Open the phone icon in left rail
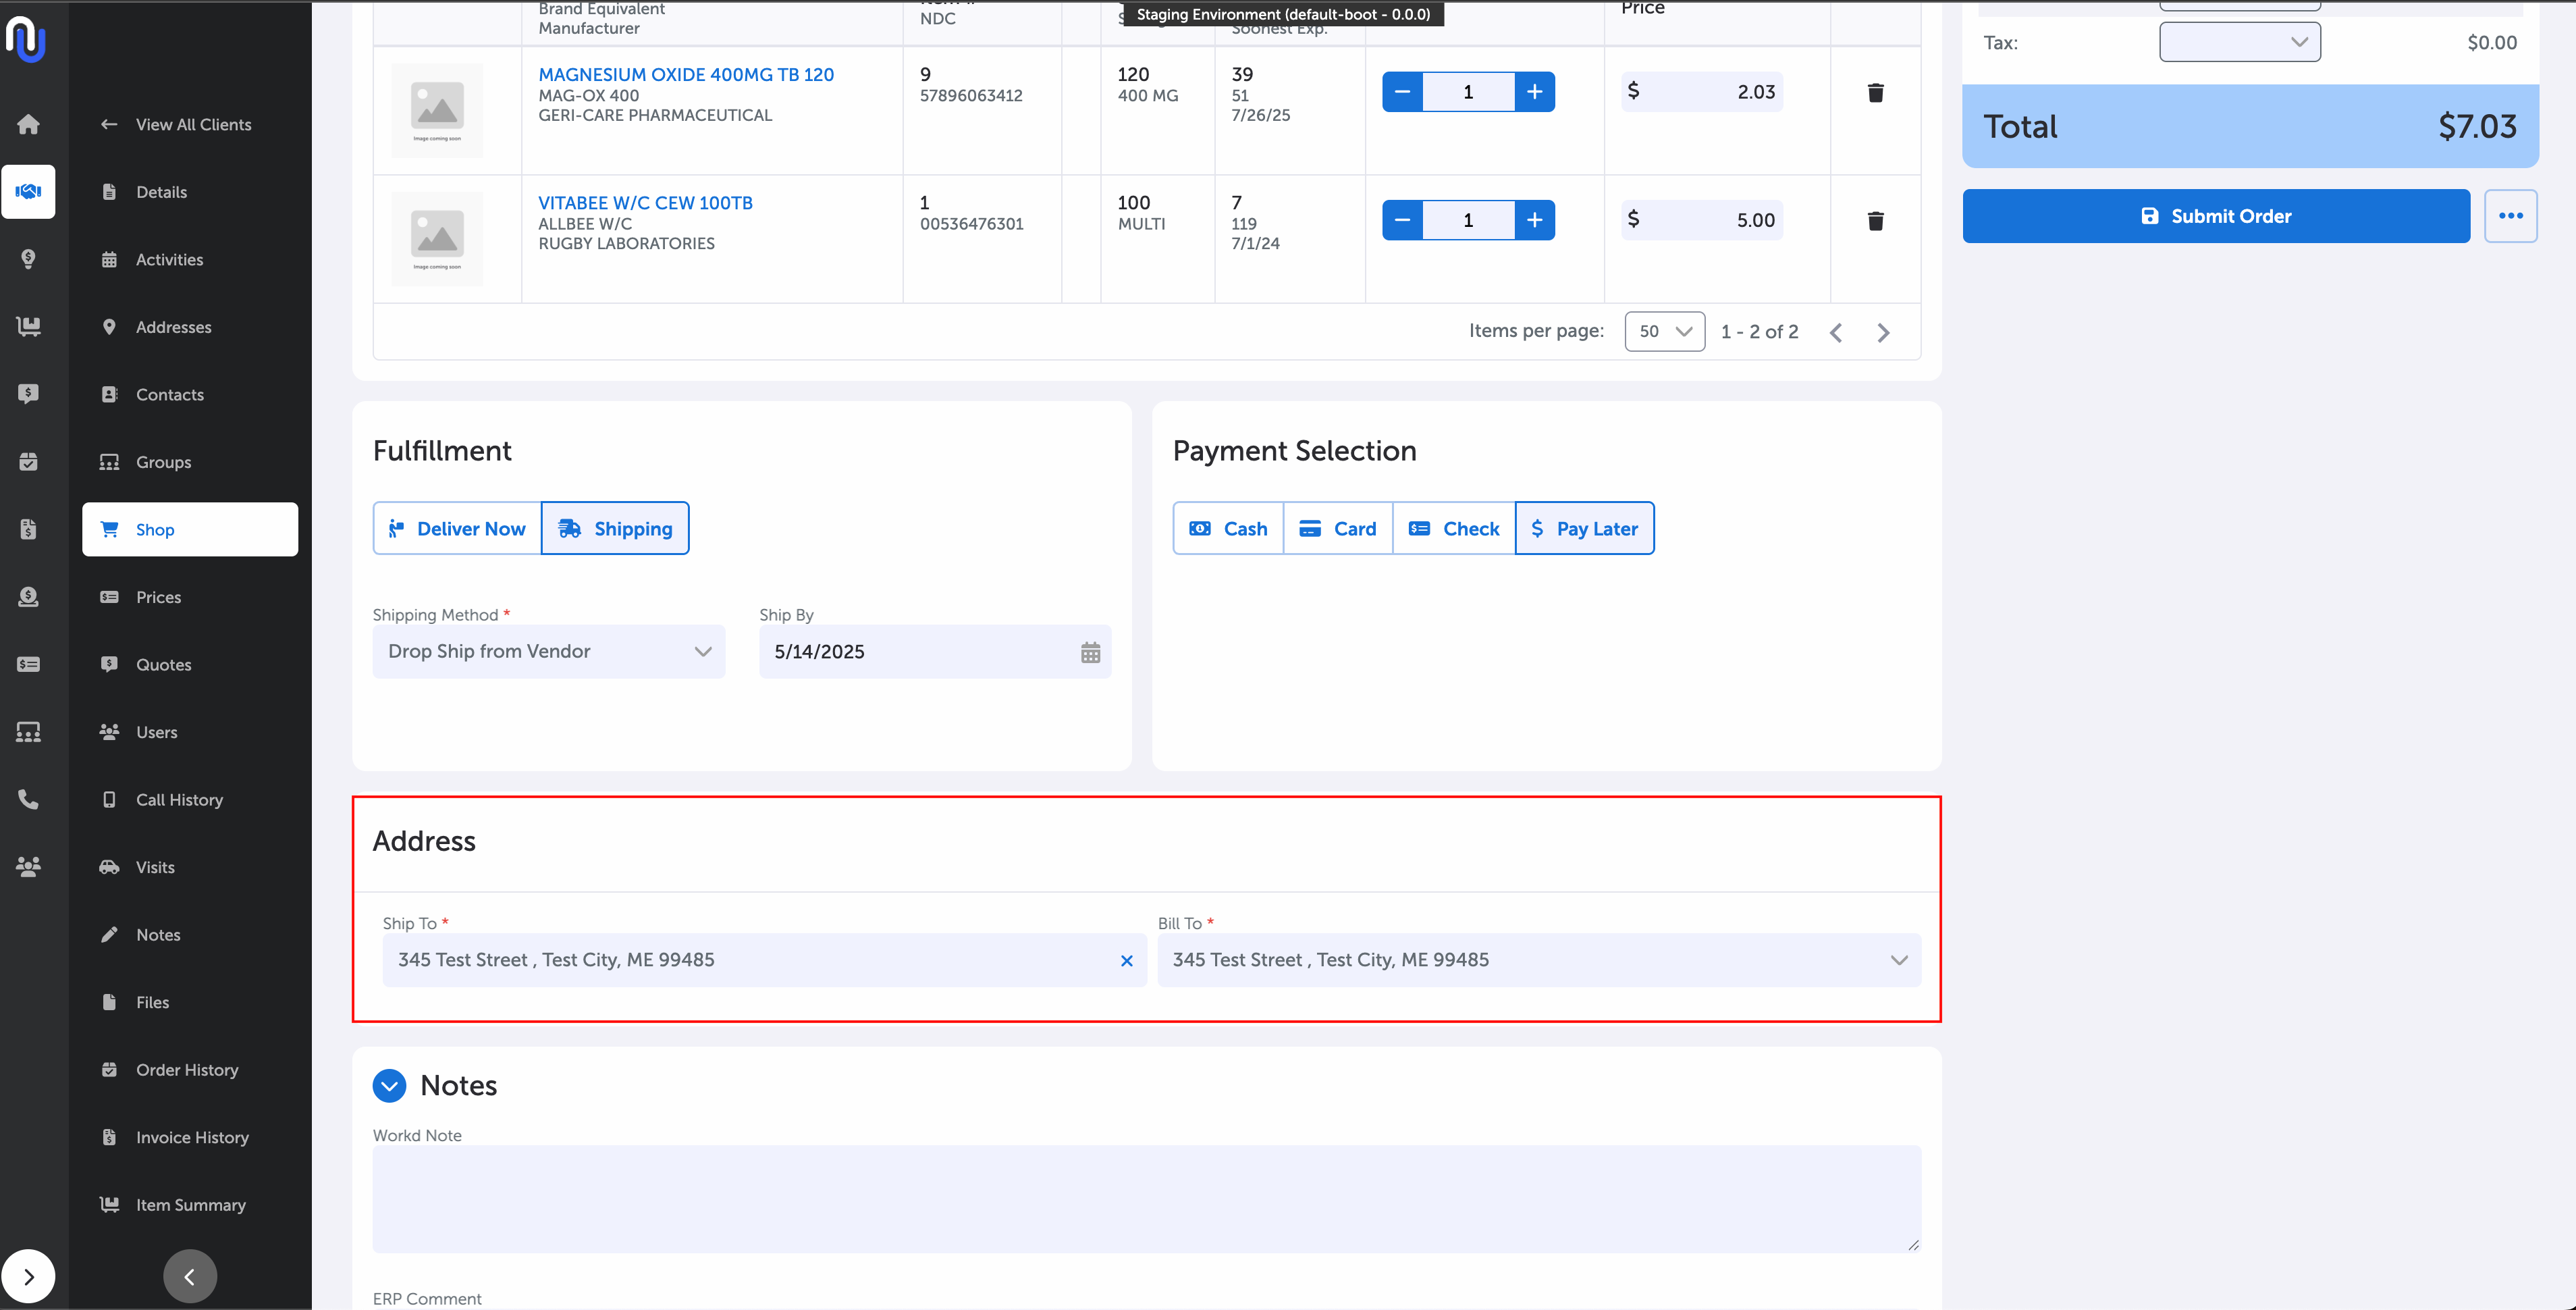 (x=28, y=799)
